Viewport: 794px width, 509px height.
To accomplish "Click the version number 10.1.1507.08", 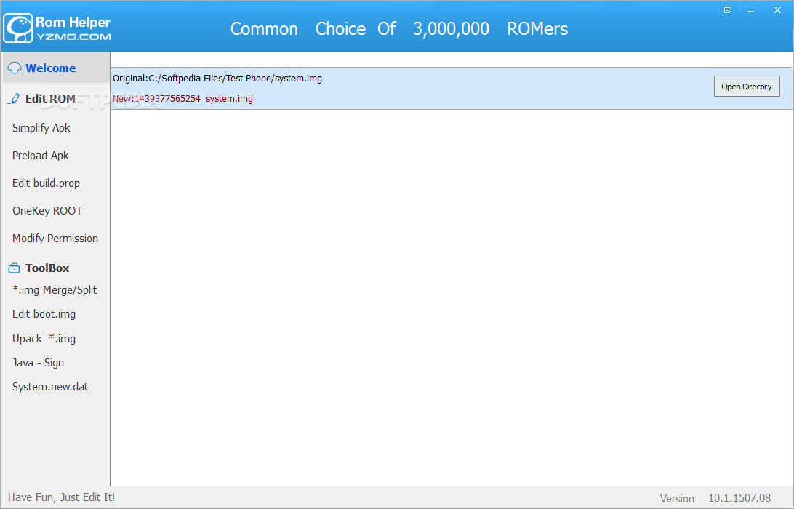I will click(739, 498).
